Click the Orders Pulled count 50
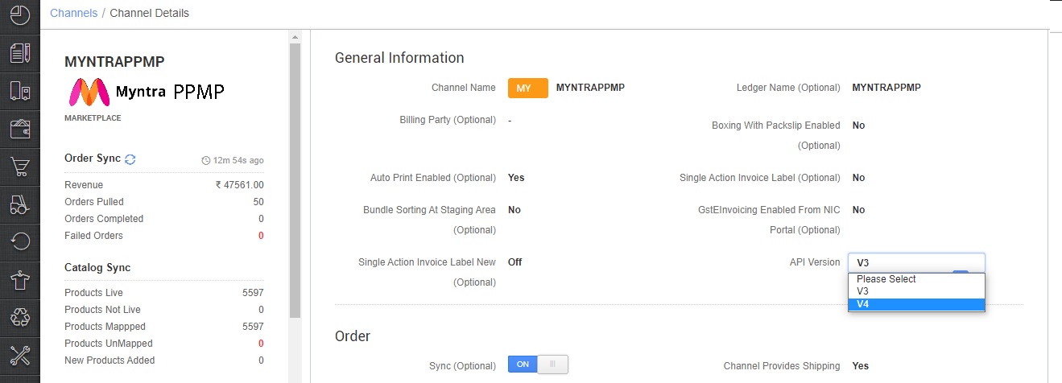This screenshot has height=383, width=1062. click(x=258, y=202)
